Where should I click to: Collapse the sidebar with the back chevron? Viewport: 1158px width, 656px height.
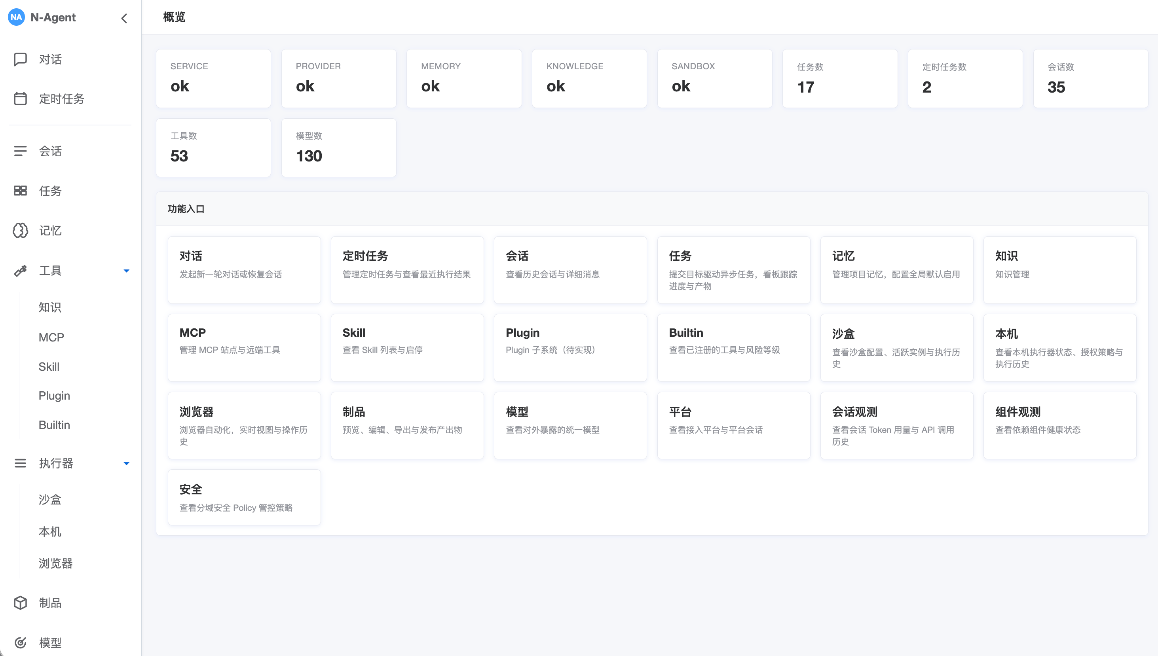pos(124,18)
